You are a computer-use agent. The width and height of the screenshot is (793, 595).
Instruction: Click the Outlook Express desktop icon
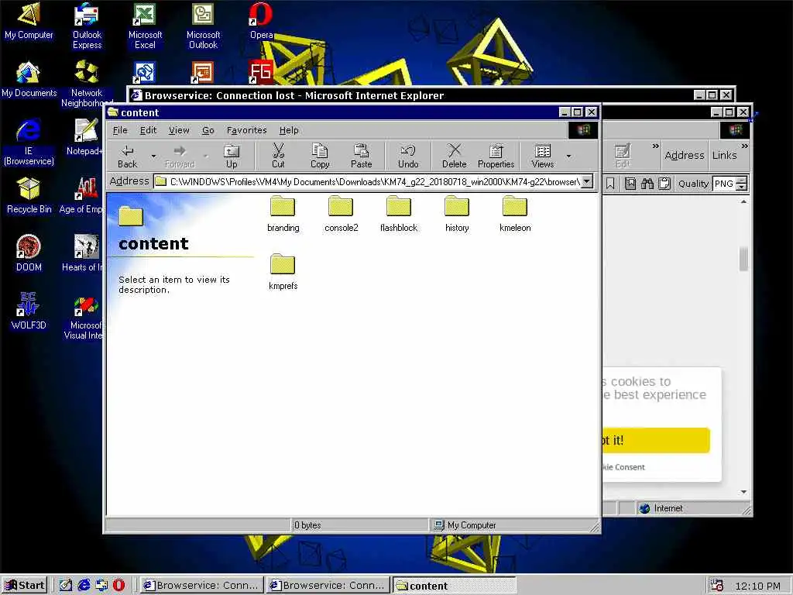(x=87, y=26)
